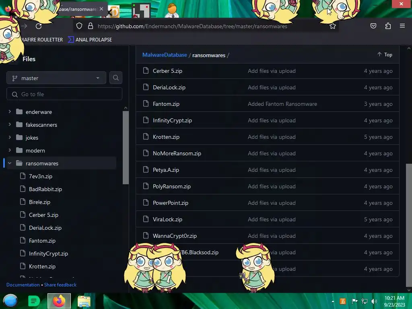Open PowerPoint.zip in the file list

171,203
